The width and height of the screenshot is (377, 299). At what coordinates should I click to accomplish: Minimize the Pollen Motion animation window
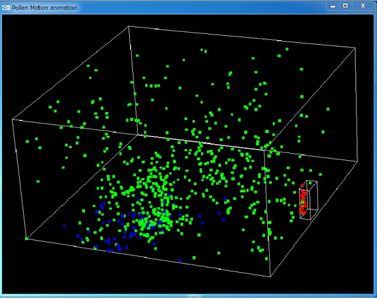point(333,7)
